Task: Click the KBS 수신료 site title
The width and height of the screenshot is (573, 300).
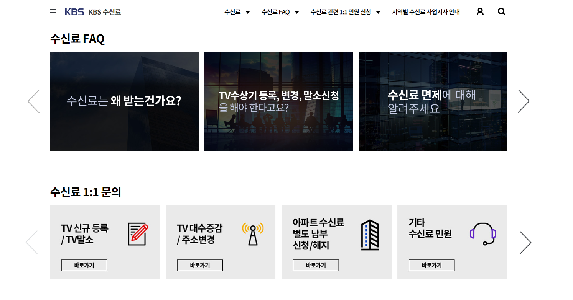Action: 105,12
